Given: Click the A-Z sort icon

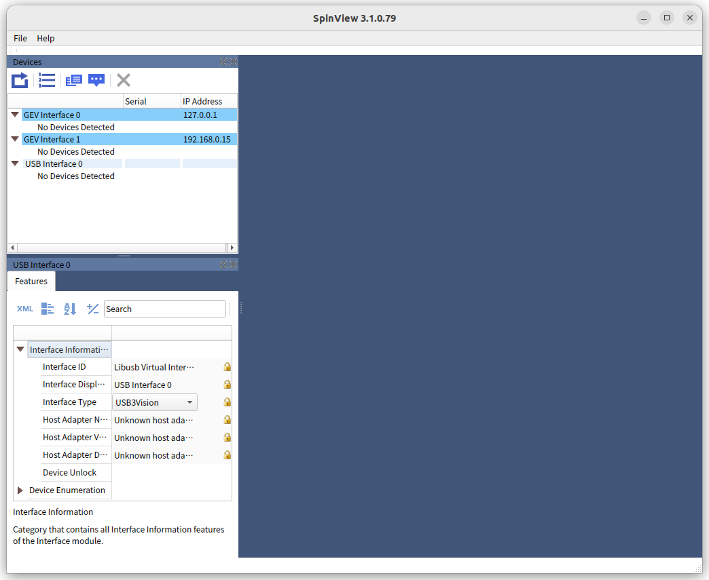Looking at the screenshot, I should click(70, 309).
